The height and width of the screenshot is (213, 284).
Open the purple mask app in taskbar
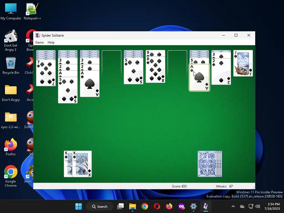click(x=181, y=206)
